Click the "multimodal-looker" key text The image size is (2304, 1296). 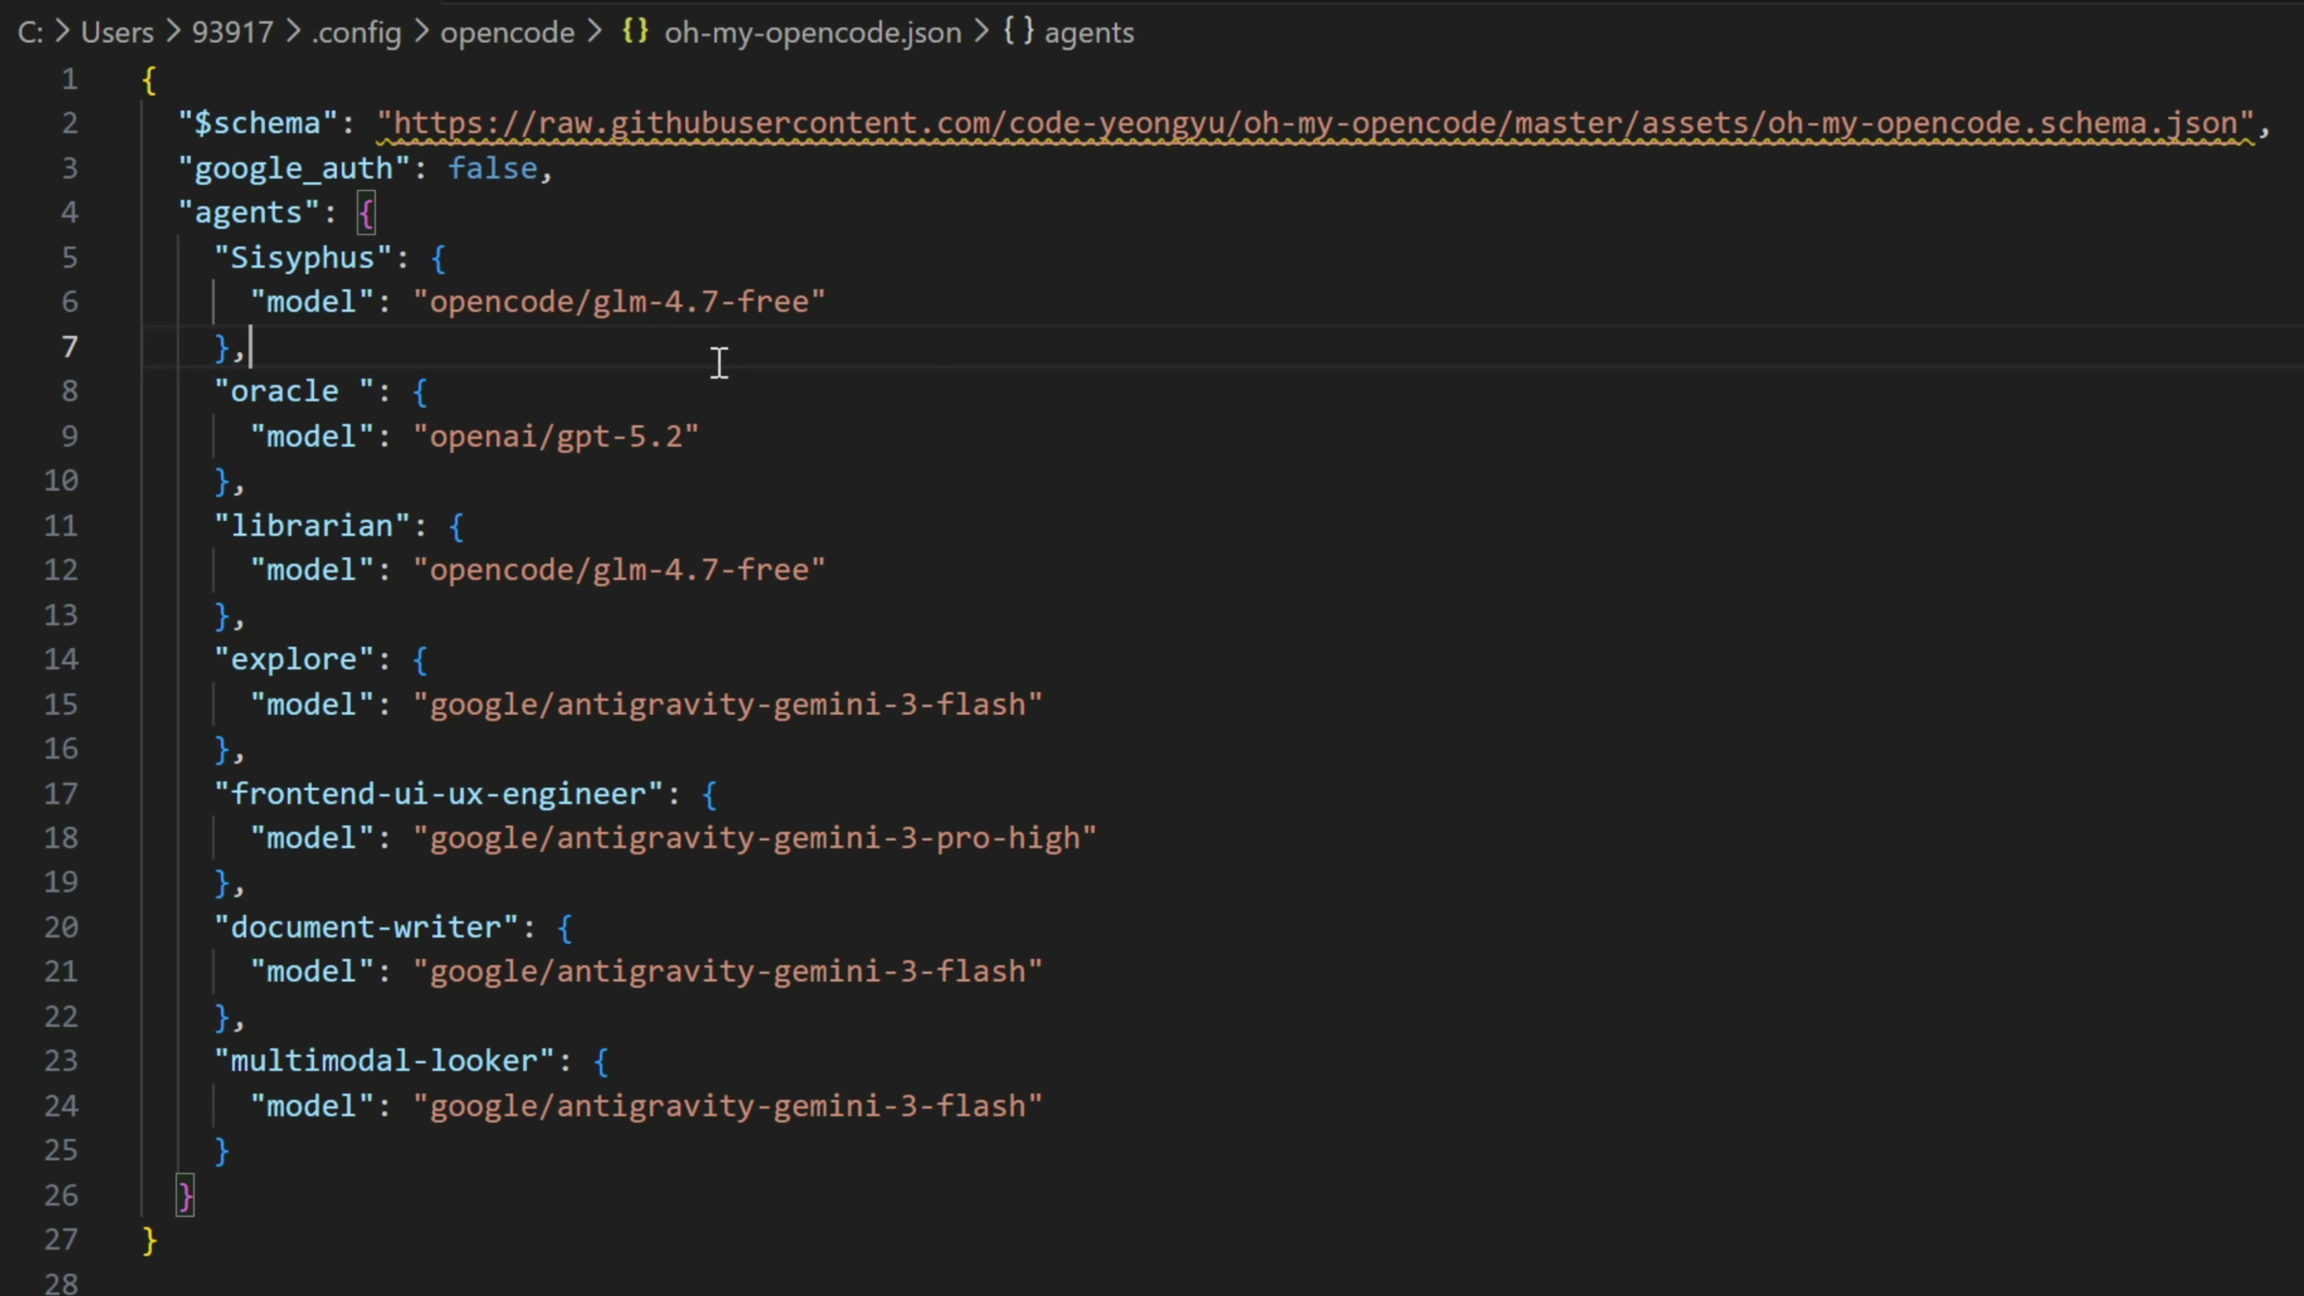(x=392, y=1061)
